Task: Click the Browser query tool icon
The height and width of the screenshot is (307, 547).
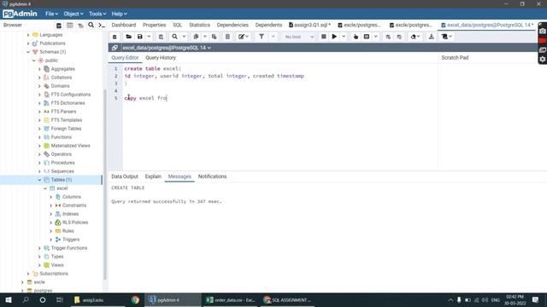Action: 59,25
